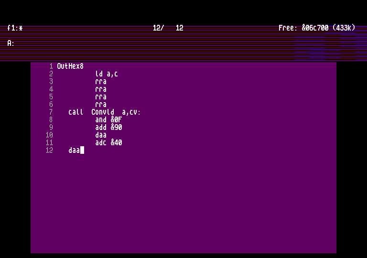Click the f1:* file indicator
The height and width of the screenshot is (258, 367).
click(15, 28)
